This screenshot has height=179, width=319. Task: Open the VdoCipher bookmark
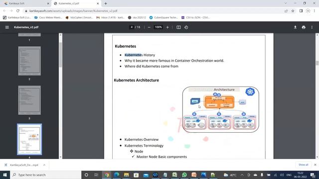coord(79,18)
